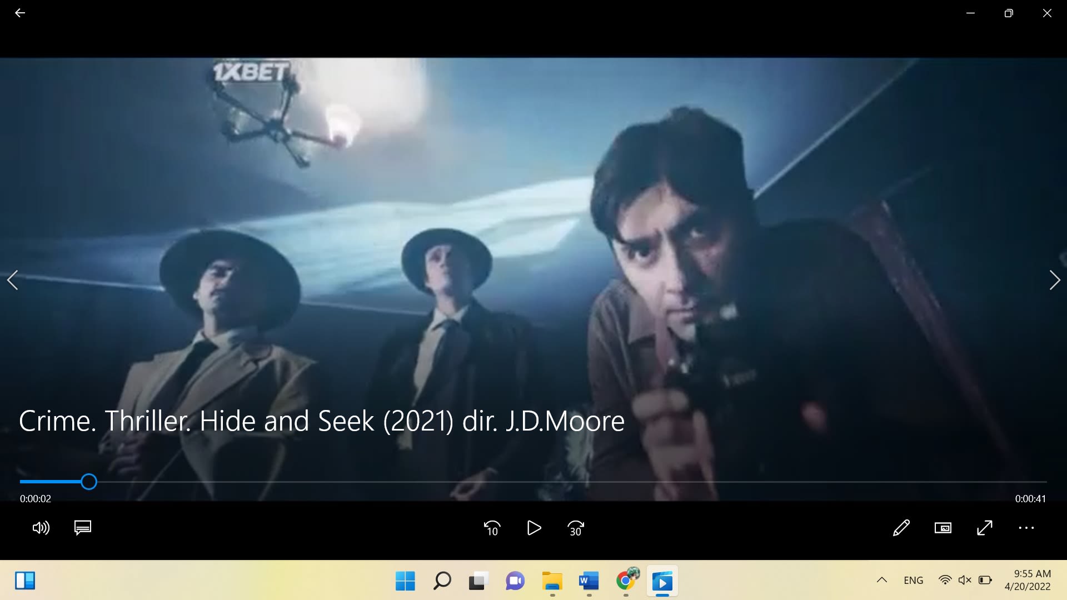Go to the next video item

(1054, 280)
